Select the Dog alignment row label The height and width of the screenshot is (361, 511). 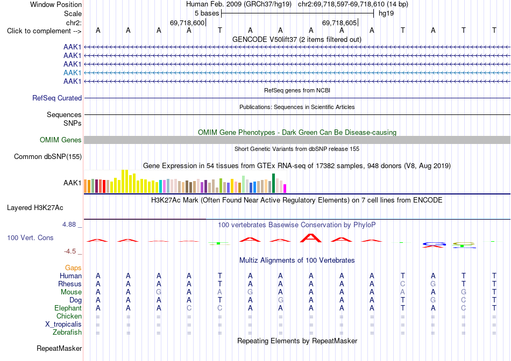click(75, 300)
